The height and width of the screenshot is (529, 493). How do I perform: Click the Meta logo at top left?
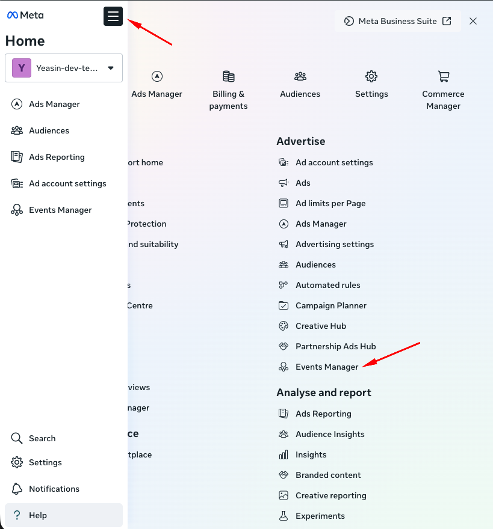pyautogui.click(x=25, y=15)
